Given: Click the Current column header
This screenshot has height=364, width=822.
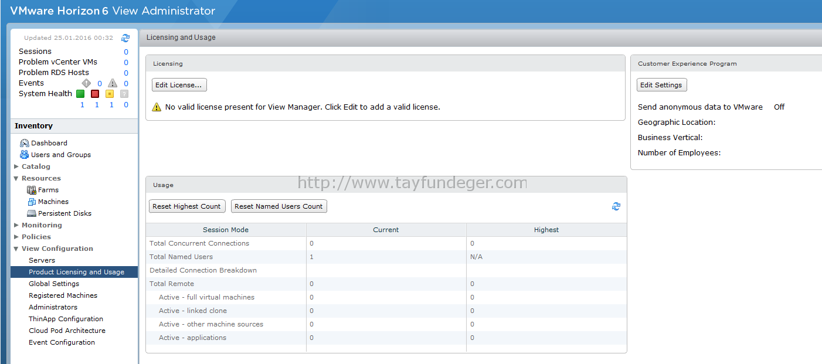Looking at the screenshot, I should (x=386, y=230).
